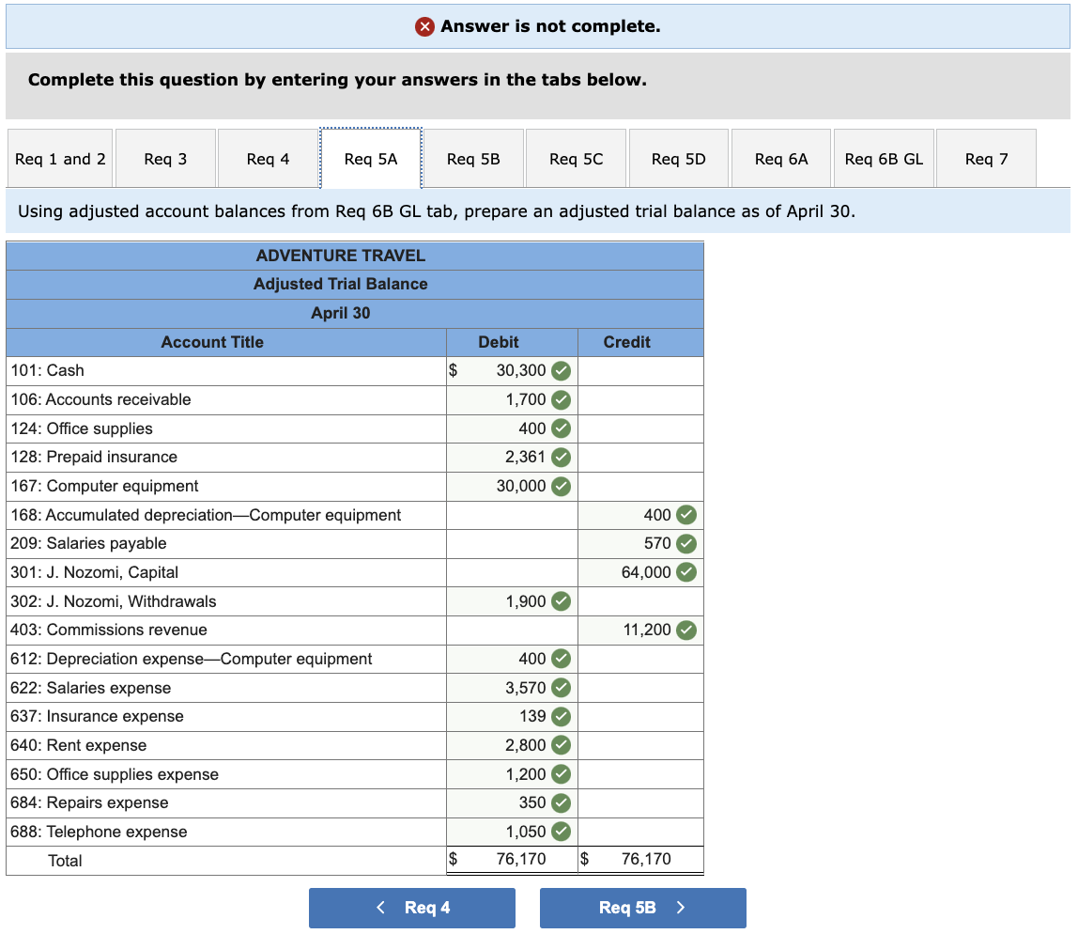Viewport: 1078px width, 934px height.
Task: Click the checkmark beside Capital 64,000
Action: coord(686,572)
